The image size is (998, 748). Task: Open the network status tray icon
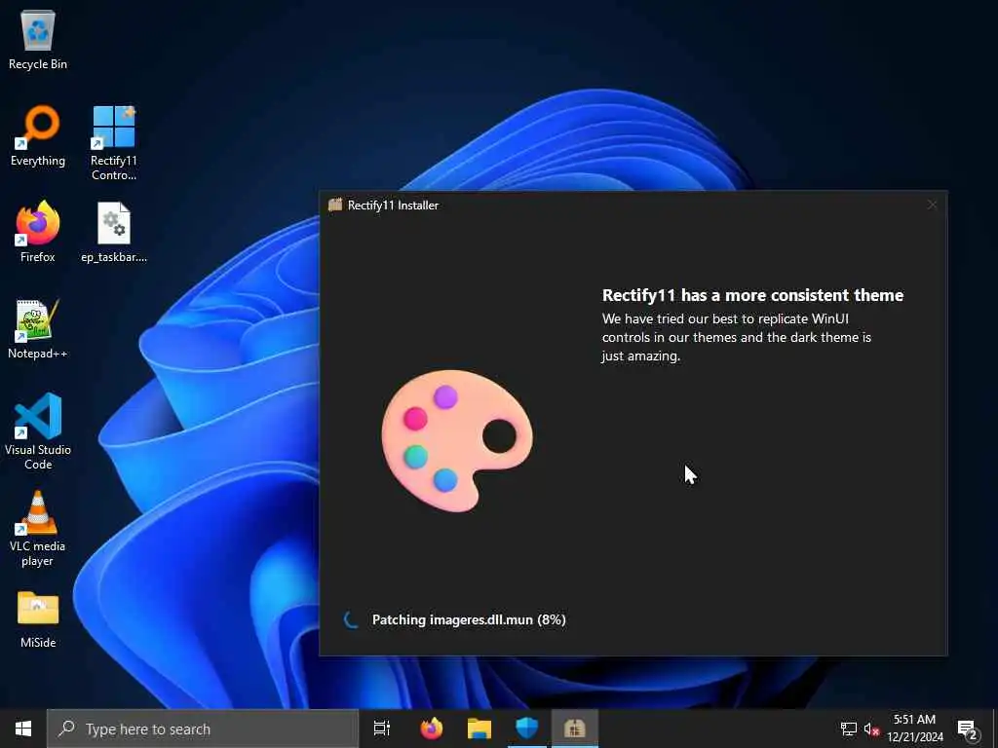(x=849, y=729)
